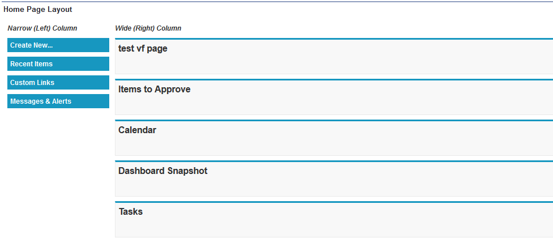
Task: Click blank space beneath Calendar title
Action: [x=333, y=146]
